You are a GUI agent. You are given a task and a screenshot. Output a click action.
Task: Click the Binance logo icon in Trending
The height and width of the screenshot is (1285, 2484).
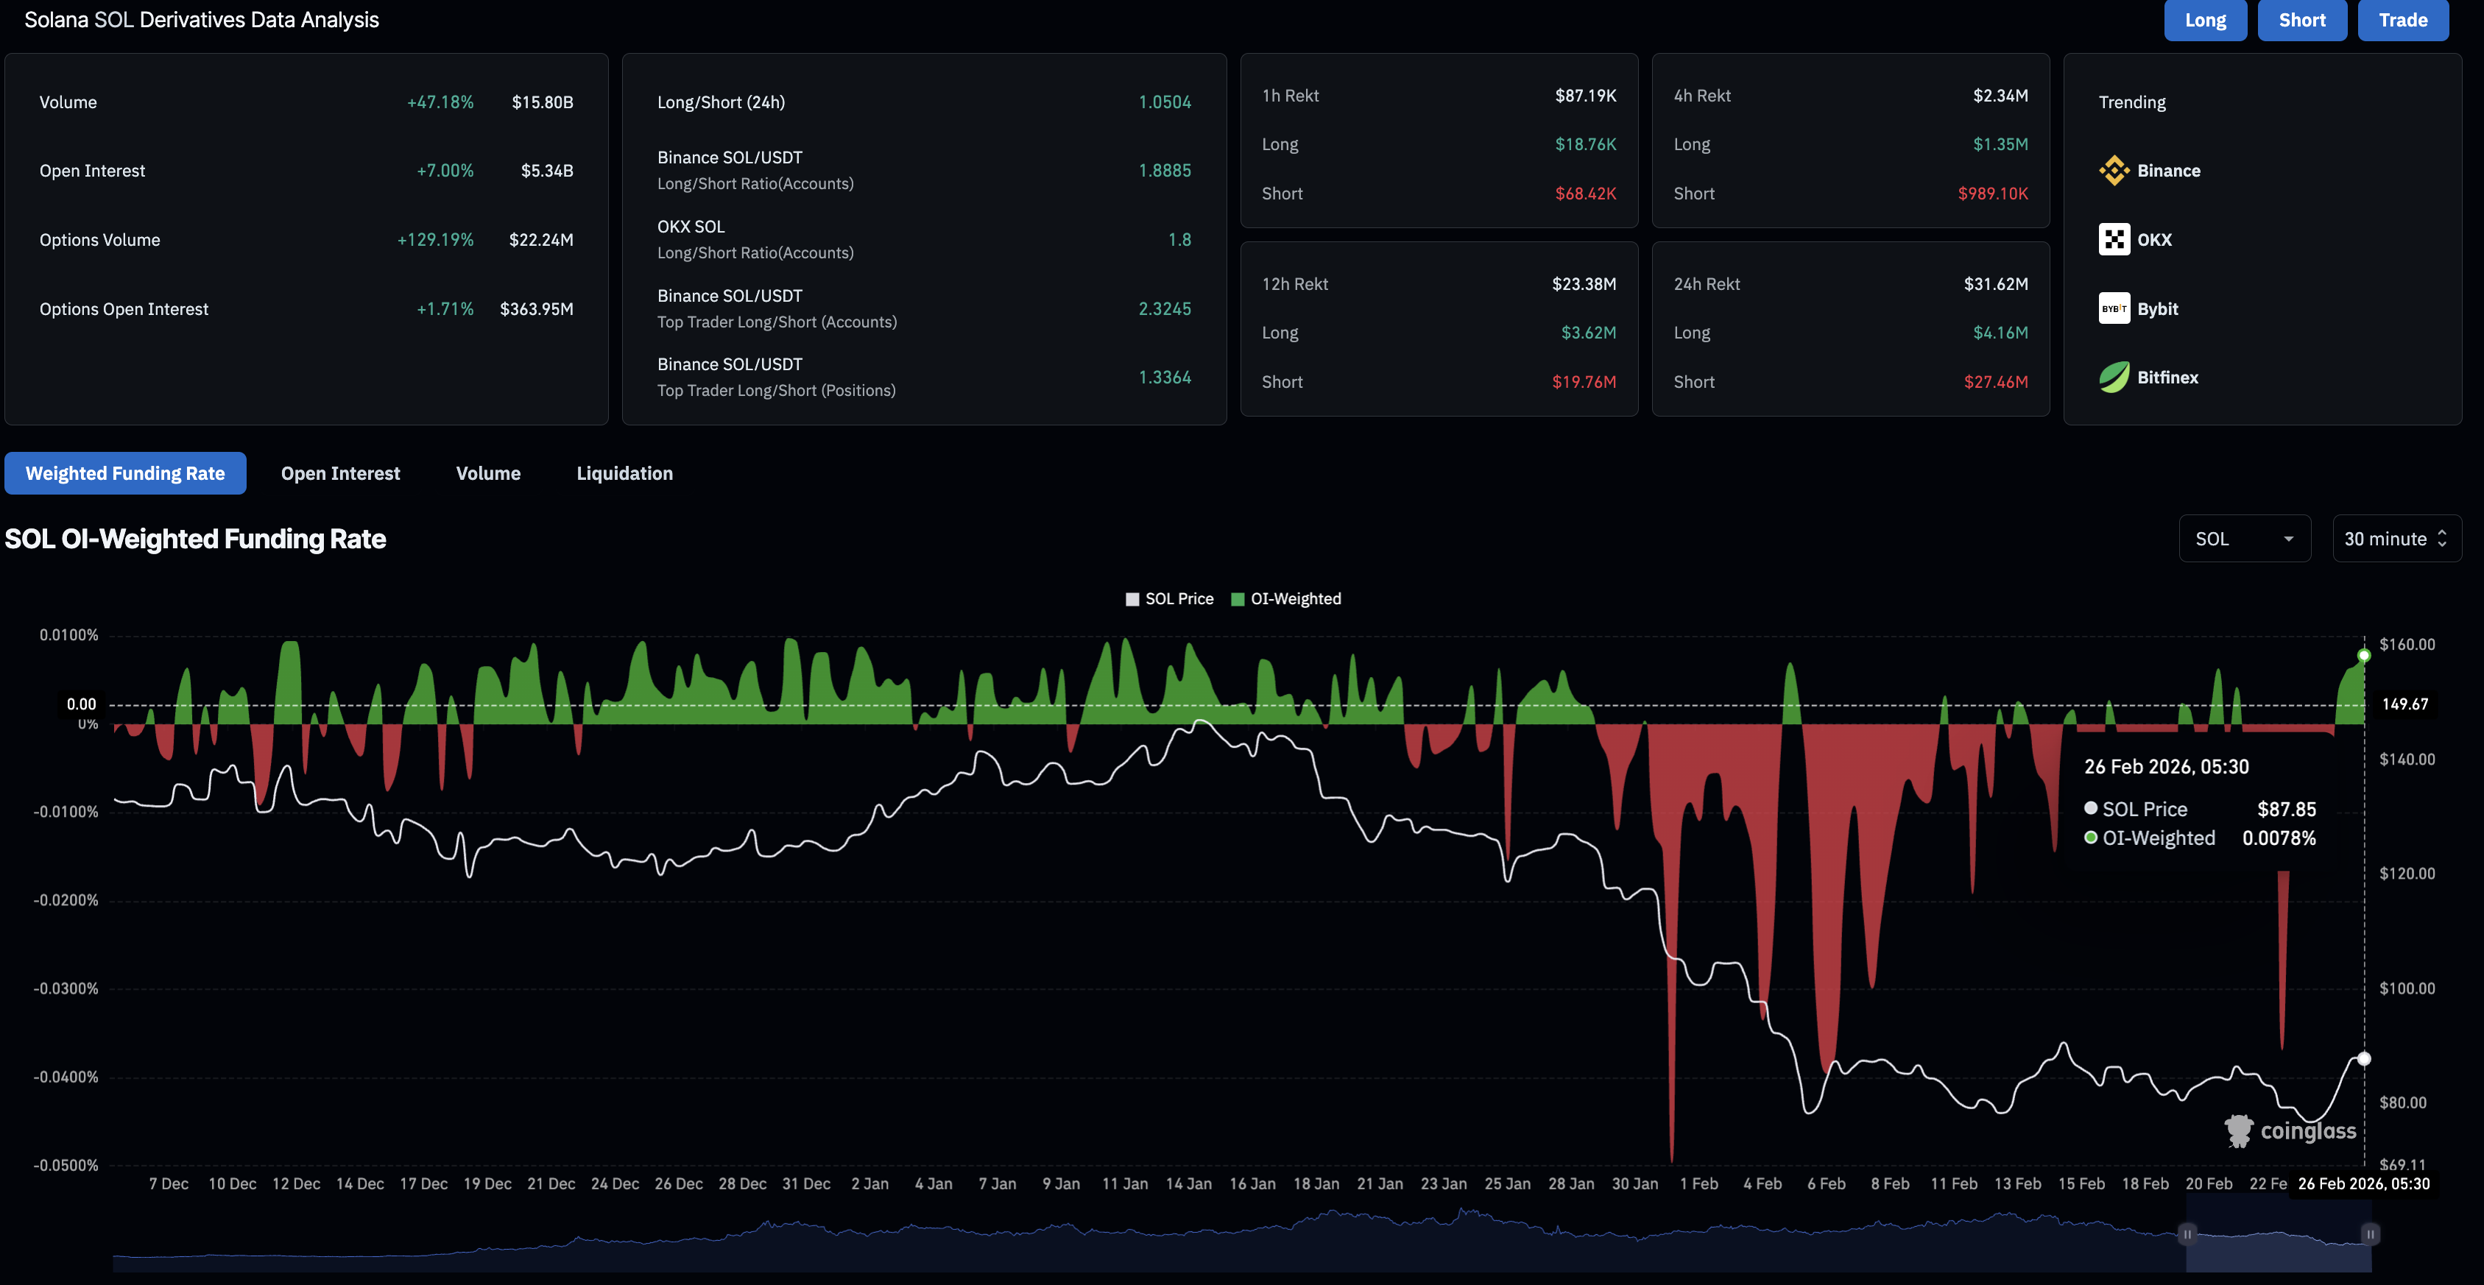point(2113,171)
